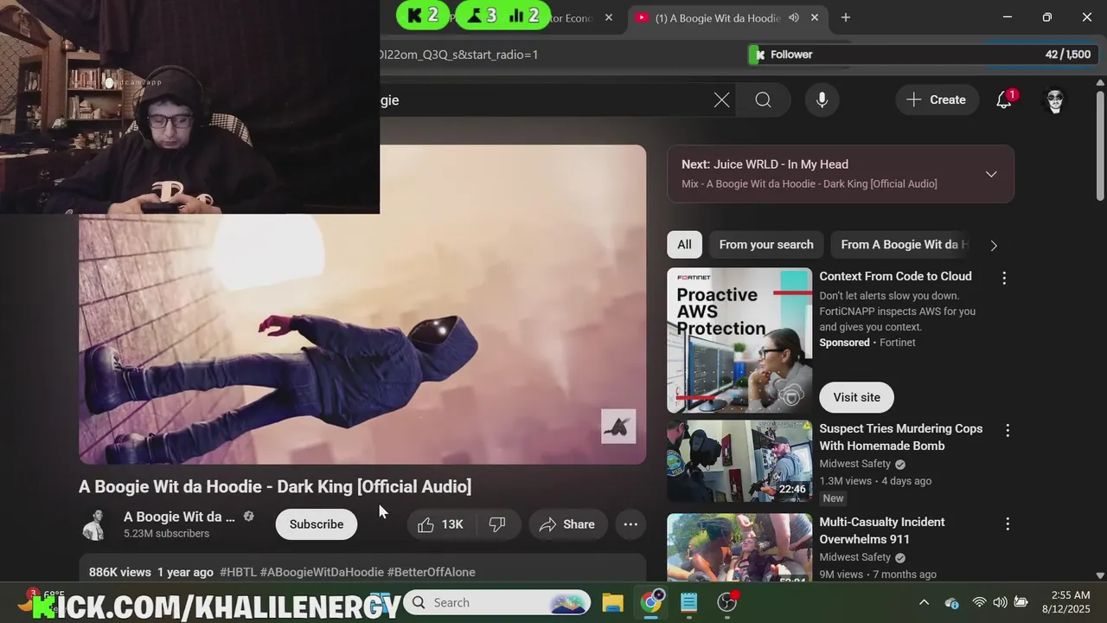Select the All filter chip

click(684, 245)
